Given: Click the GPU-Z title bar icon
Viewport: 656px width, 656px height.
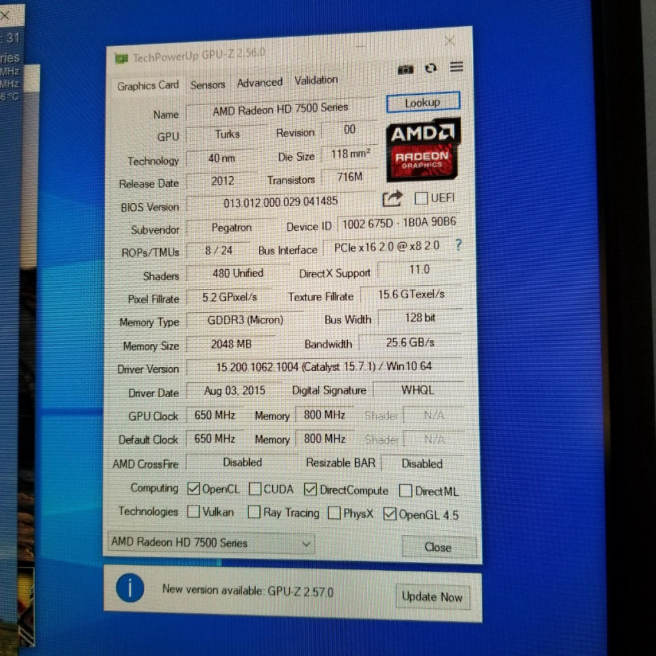Looking at the screenshot, I should (x=121, y=59).
